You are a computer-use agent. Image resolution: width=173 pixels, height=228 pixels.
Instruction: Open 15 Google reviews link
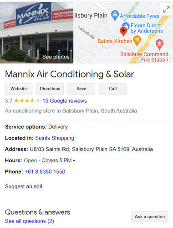click(65, 101)
